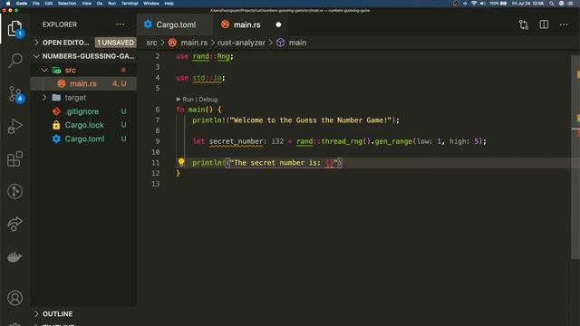Open the Git Graph activity icon
Screen dimensions: 580x326
click(14, 191)
